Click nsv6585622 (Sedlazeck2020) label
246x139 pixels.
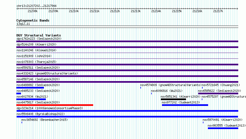(219, 91)
